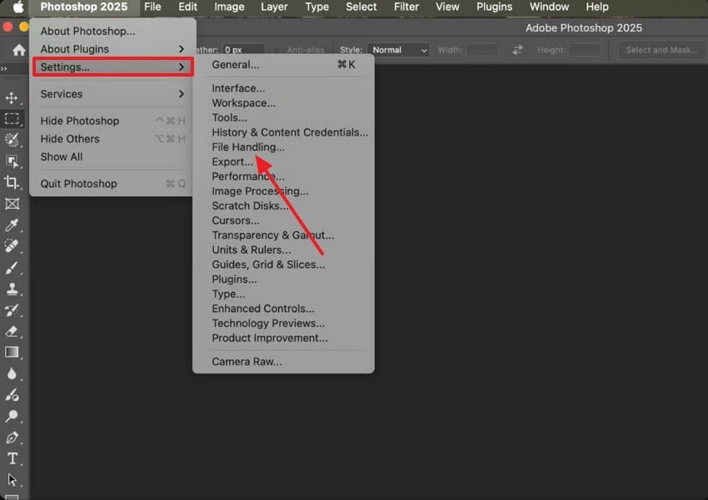Select the Crop tool
This screenshot has height=500, width=708.
click(13, 181)
